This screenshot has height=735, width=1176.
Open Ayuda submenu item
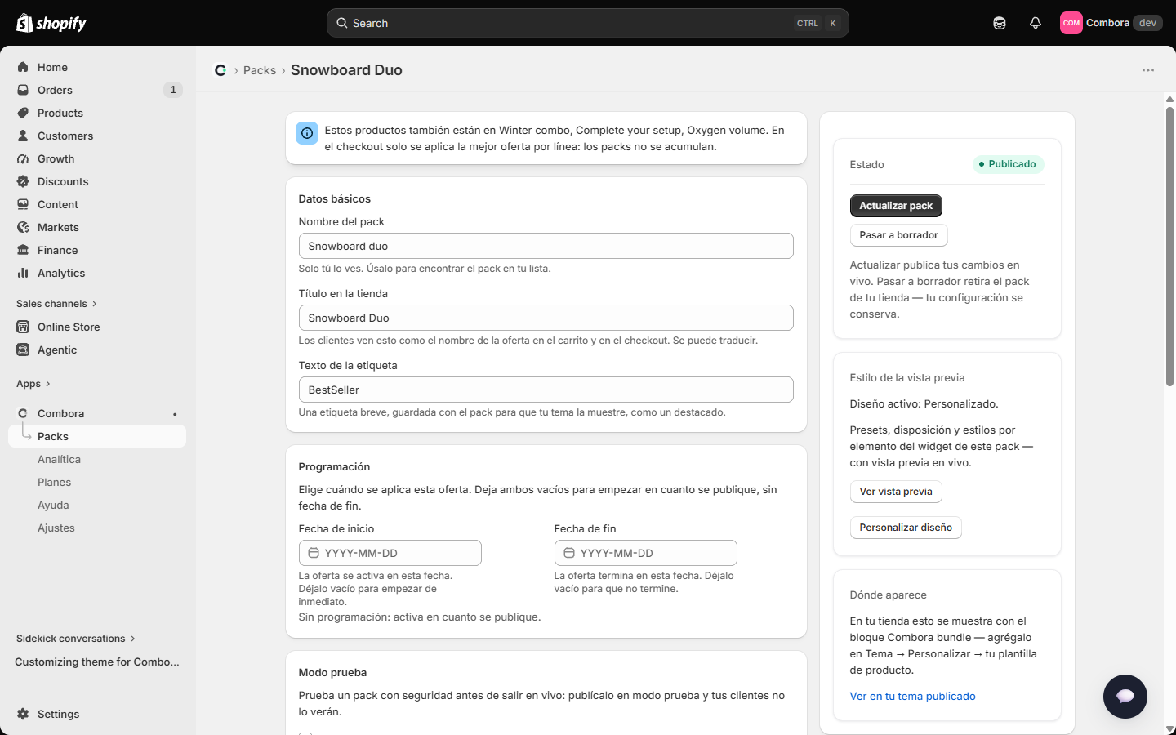tap(98, 505)
